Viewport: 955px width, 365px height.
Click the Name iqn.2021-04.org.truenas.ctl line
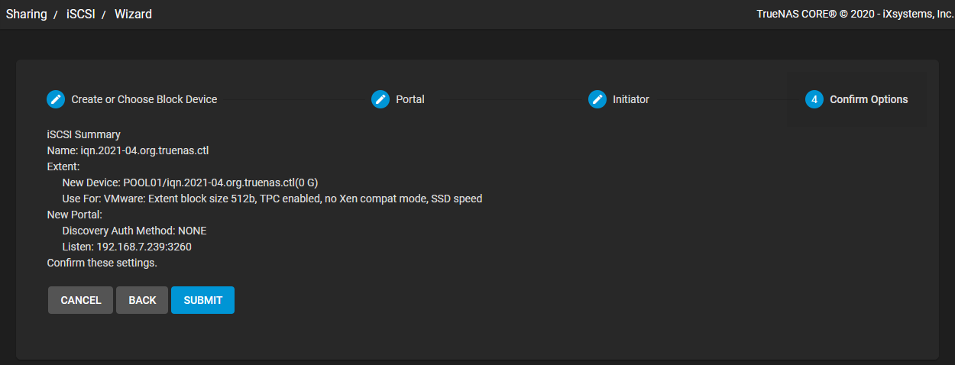128,150
